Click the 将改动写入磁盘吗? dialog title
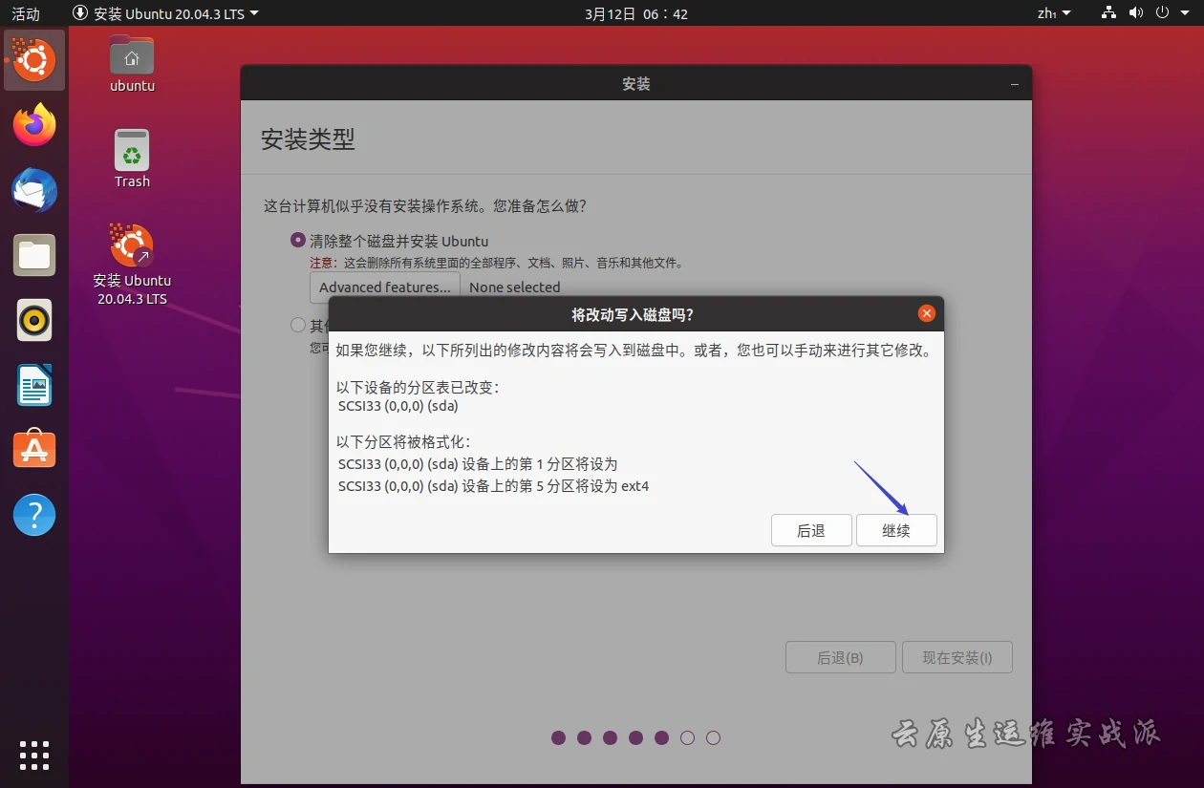The image size is (1204, 788). click(x=633, y=313)
